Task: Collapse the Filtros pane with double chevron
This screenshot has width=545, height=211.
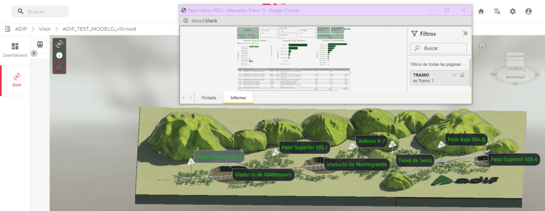Action: point(465,33)
